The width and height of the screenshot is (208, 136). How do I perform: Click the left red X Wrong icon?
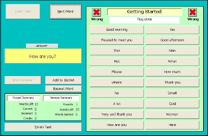click(97, 12)
